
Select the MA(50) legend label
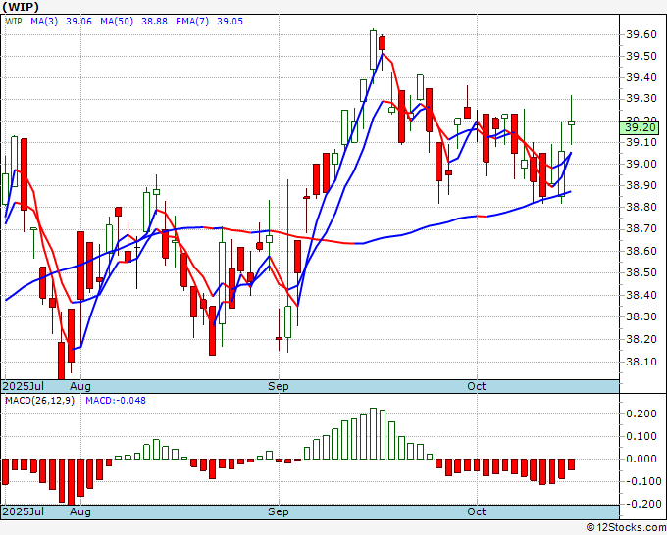pyautogui.click(x=117, y=22)
